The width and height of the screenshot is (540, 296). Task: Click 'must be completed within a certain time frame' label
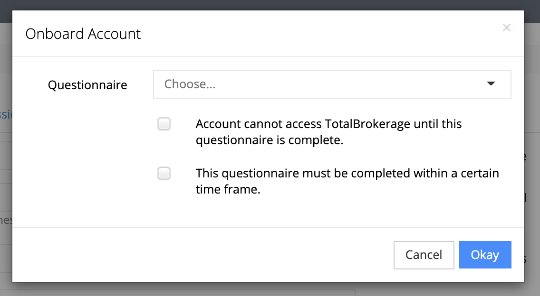click(x=347, y=173)
